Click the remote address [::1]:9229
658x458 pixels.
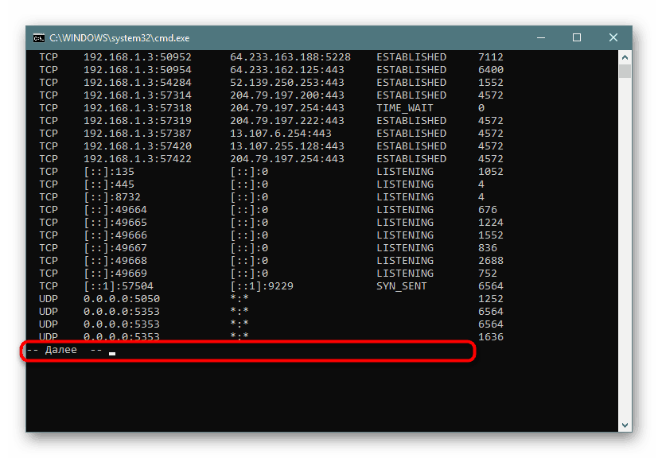click(262, 286)
